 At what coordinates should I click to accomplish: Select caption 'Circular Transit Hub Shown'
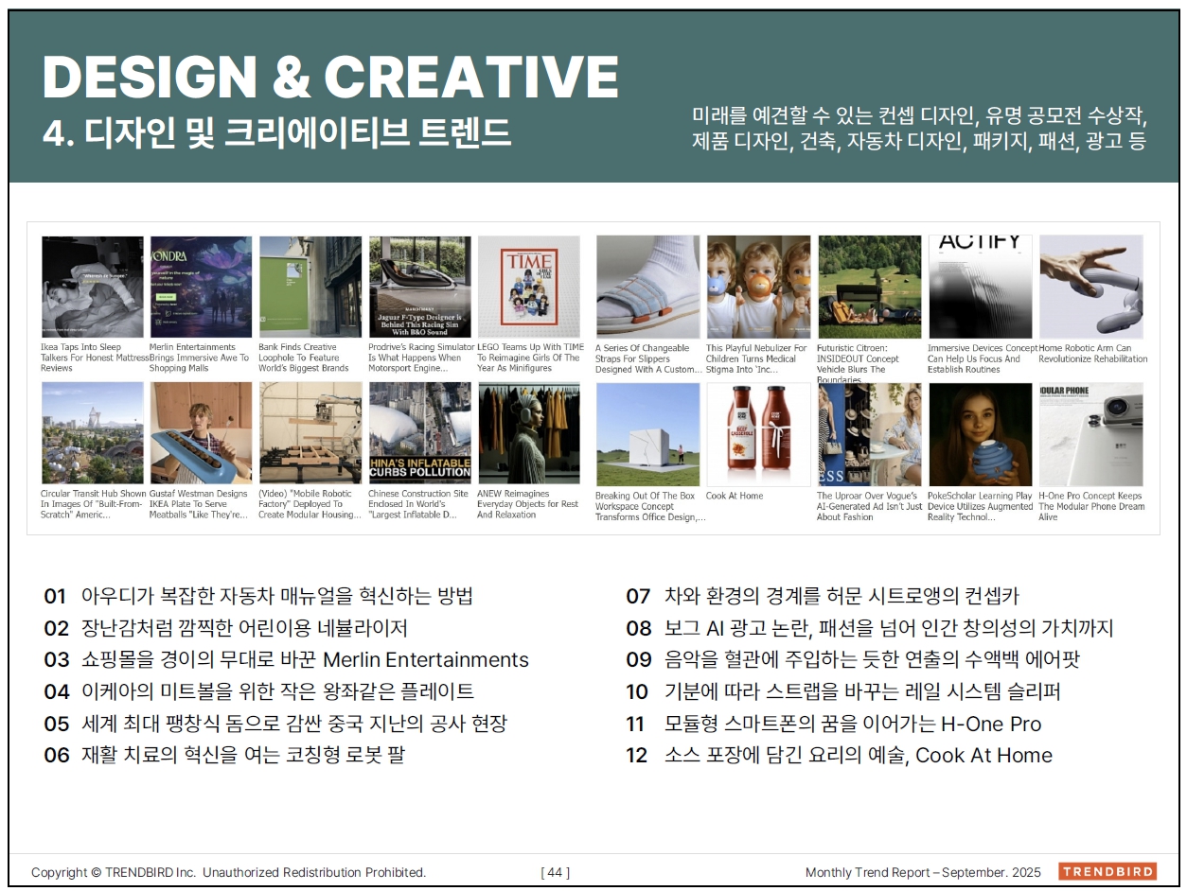(x=94, y=504)
